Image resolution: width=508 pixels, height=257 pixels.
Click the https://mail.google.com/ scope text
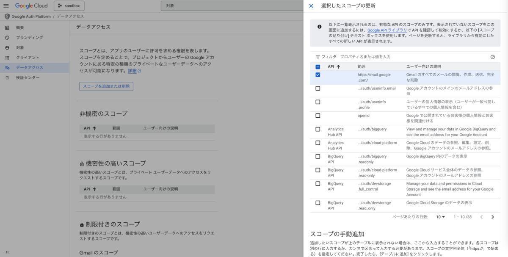tap(374, 77)
